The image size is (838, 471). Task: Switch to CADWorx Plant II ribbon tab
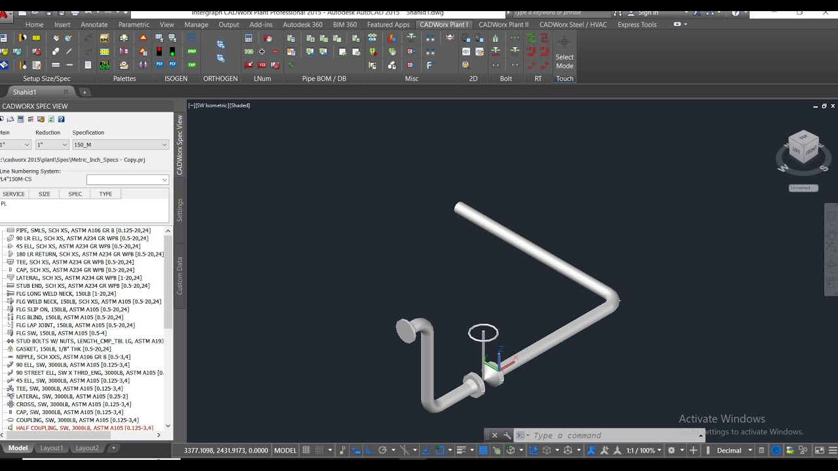503,24
